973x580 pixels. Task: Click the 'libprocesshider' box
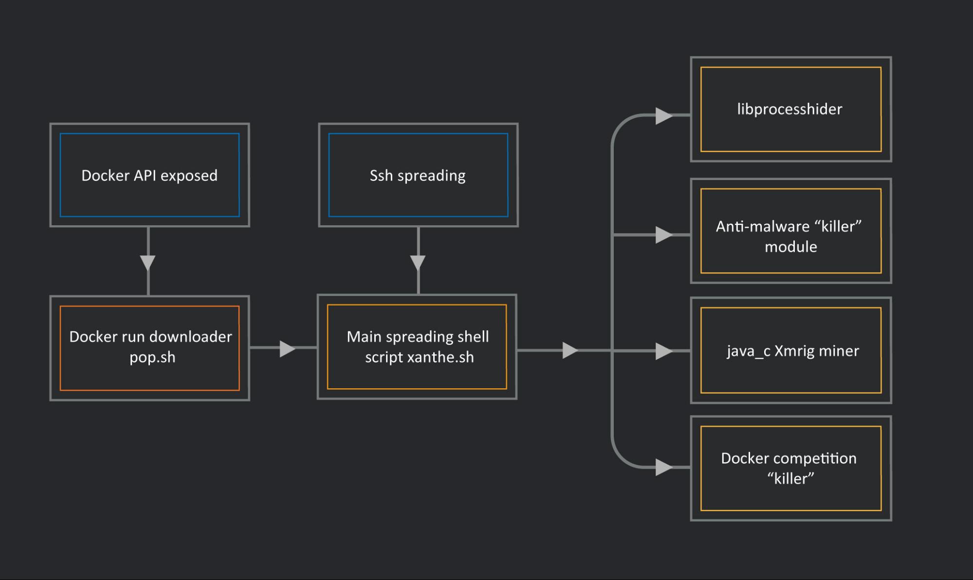click(x=790, y=109)
